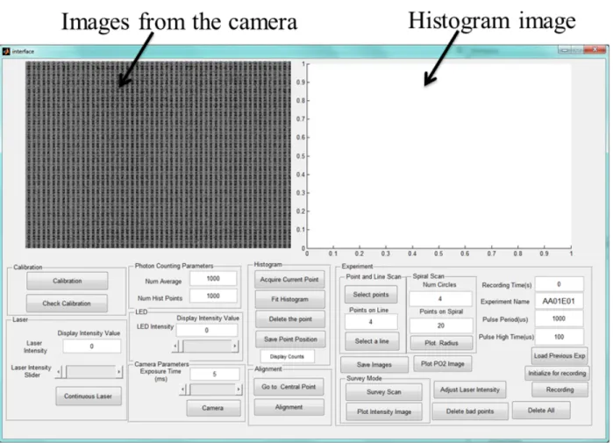Click the Experiment Name field
Image resolution: width=613 pixels, height=443 pixels.
(559, 301)
